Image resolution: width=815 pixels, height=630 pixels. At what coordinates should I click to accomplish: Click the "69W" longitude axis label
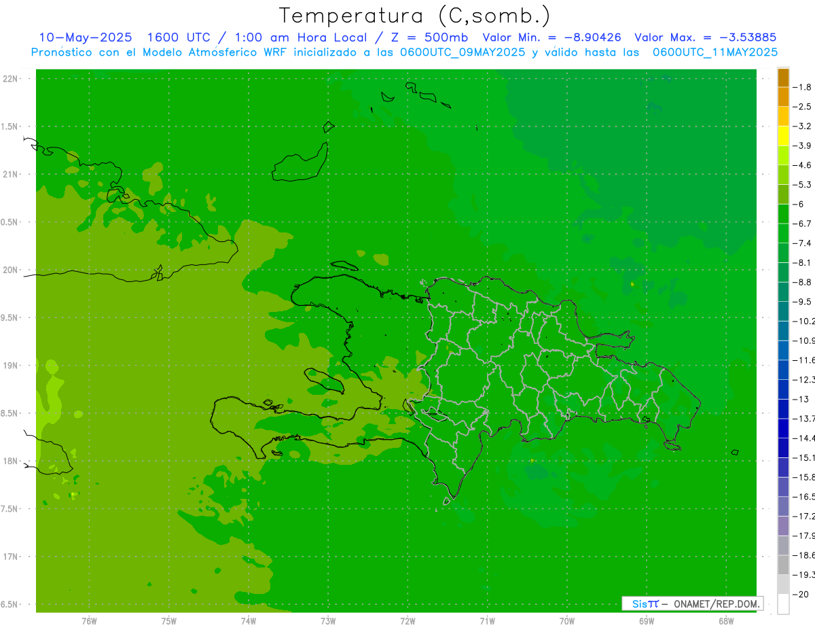[x=646, y=620]
